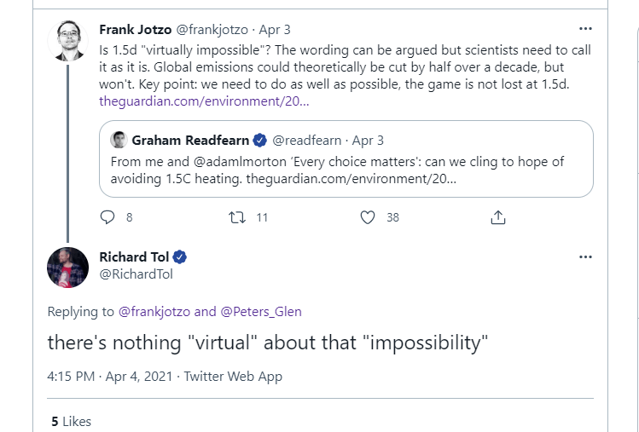The width and height of the screenshot is (639, 432).
Task: Open Graham Readfearn's small avatar
Action: coord(119,140)
